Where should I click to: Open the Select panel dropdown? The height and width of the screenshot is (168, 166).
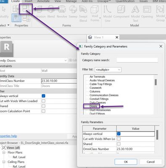8,25
